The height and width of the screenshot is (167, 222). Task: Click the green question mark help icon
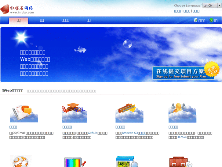point(211,20)
